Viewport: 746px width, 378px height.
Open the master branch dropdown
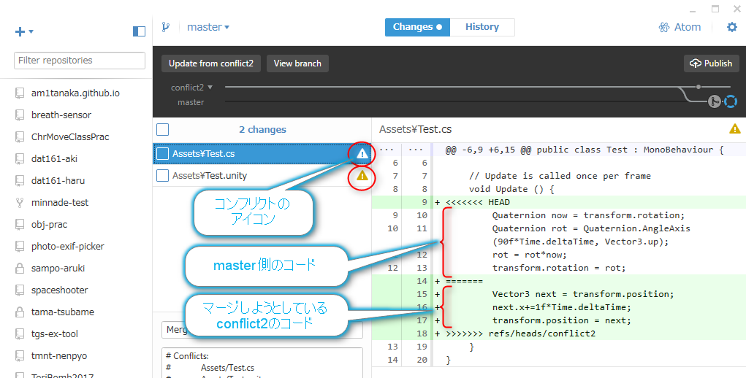pyautogui.click(x=208, y=27)
